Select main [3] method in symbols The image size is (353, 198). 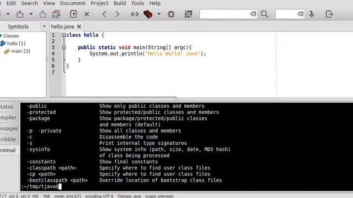click(21, 51)
